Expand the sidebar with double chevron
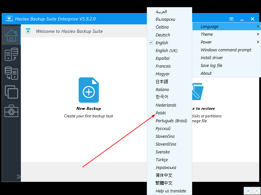Viewport: 261px width, 195px height. (19, 177)
